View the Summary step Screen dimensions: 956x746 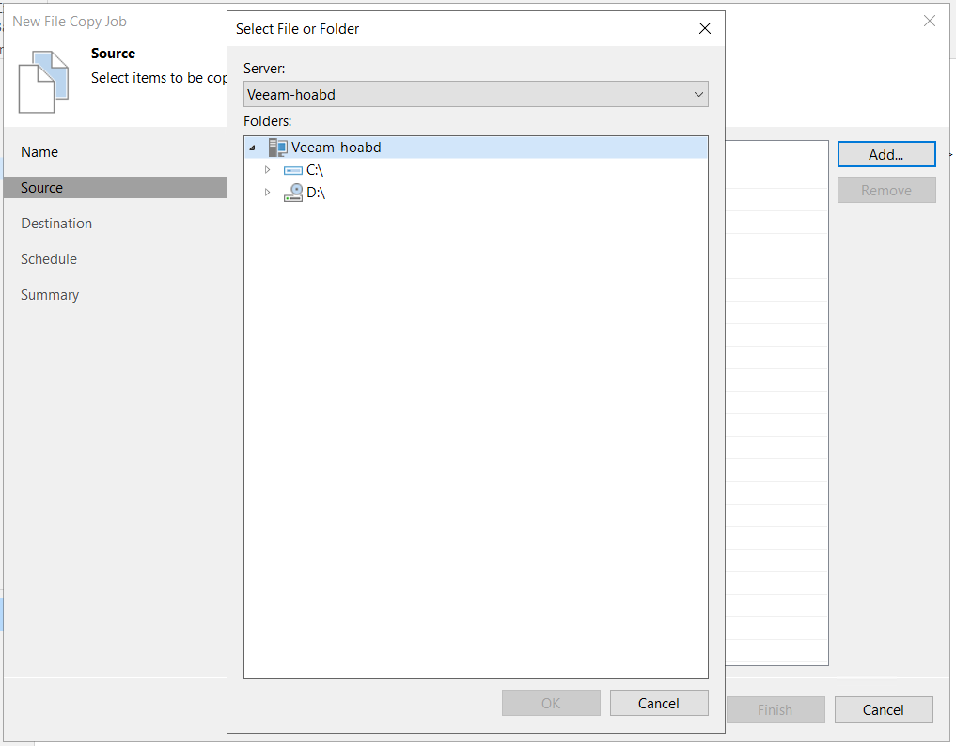point(49,294)
